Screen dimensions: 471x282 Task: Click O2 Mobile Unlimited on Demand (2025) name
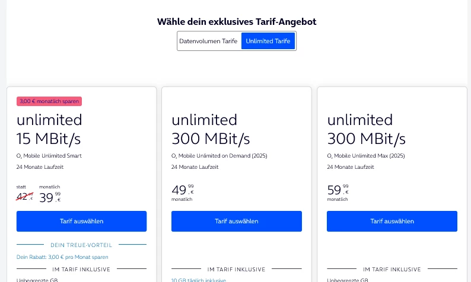(219, 156)
